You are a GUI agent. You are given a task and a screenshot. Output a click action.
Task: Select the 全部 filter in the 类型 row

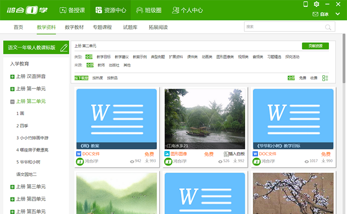89,57
